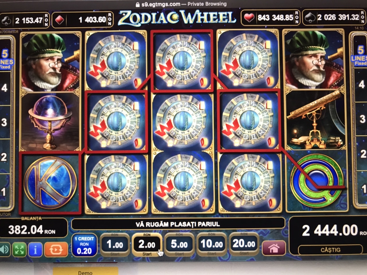Click the red diamonds jackpot icon
Image resolution: width=367 pixels, height=275 pixels.
tap(60, 20)
